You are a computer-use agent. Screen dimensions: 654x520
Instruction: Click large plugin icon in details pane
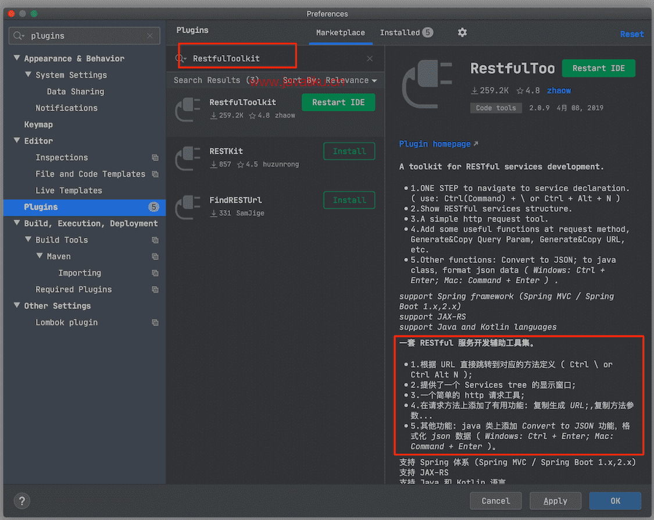[x=427, y=84]
